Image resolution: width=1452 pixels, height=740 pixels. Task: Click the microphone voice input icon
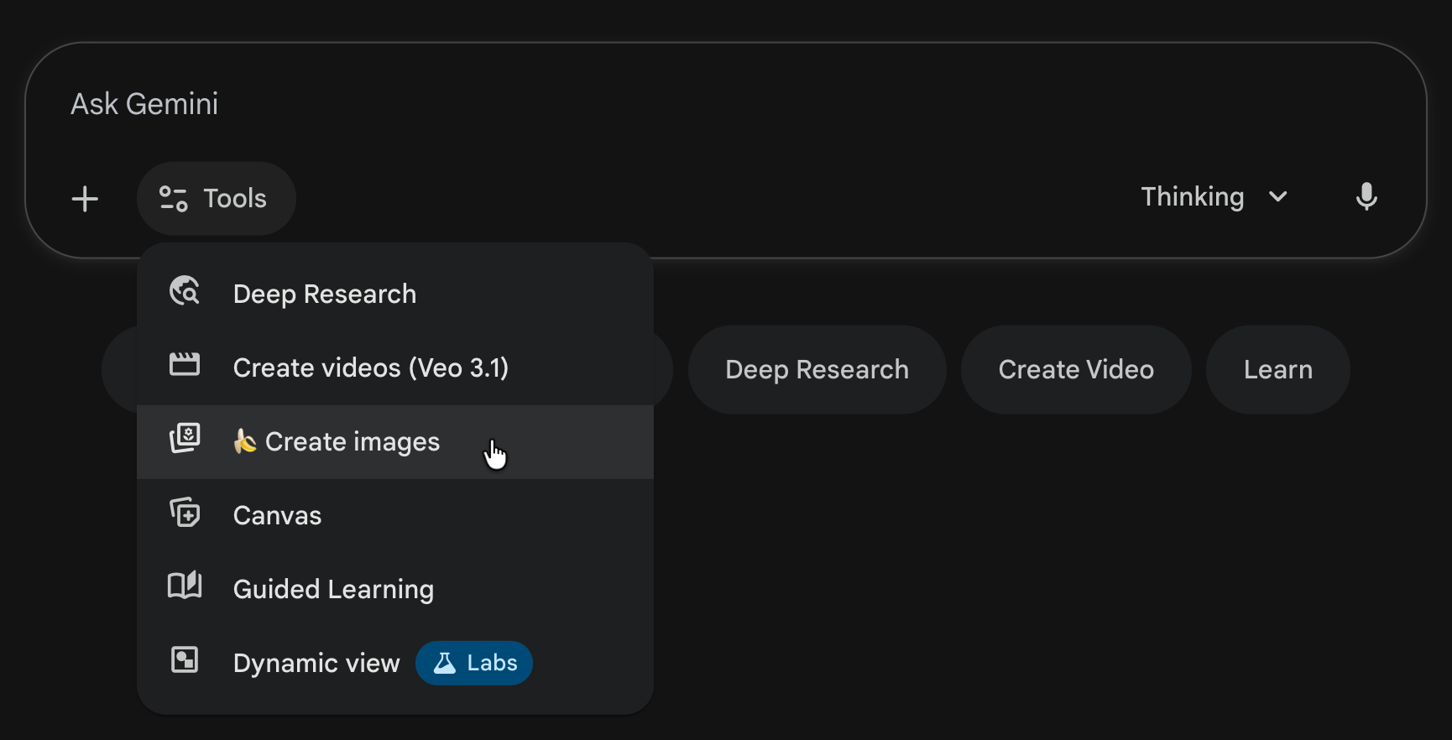point(1366,197)
